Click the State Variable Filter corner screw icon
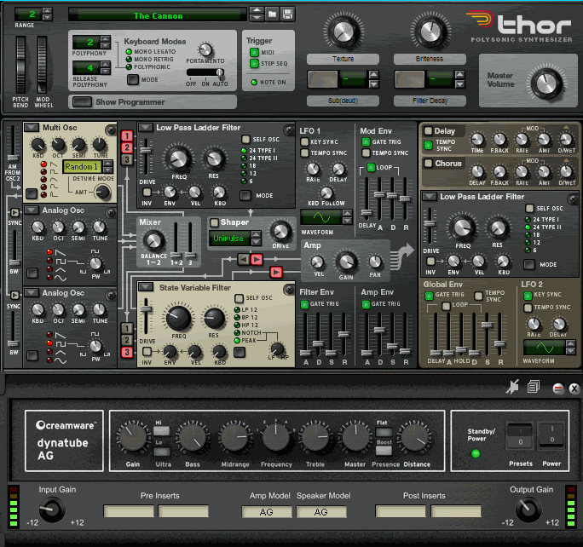This screenshot has height=547, width=583. click(289, 290)
